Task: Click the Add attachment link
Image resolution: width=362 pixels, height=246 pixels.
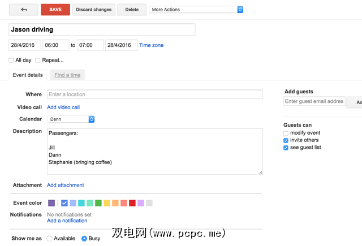Action: point(66,185)
